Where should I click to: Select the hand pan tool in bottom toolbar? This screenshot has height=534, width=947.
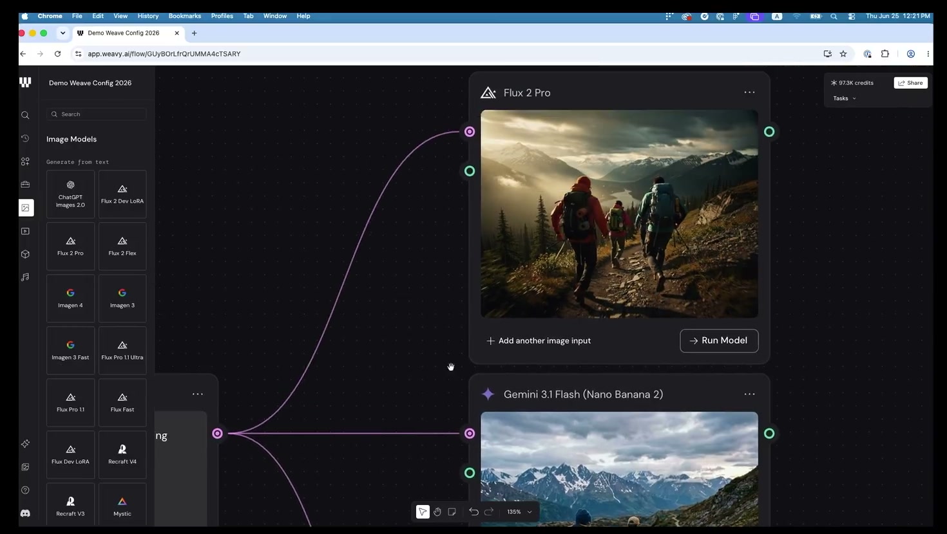[x=437, y=512]
